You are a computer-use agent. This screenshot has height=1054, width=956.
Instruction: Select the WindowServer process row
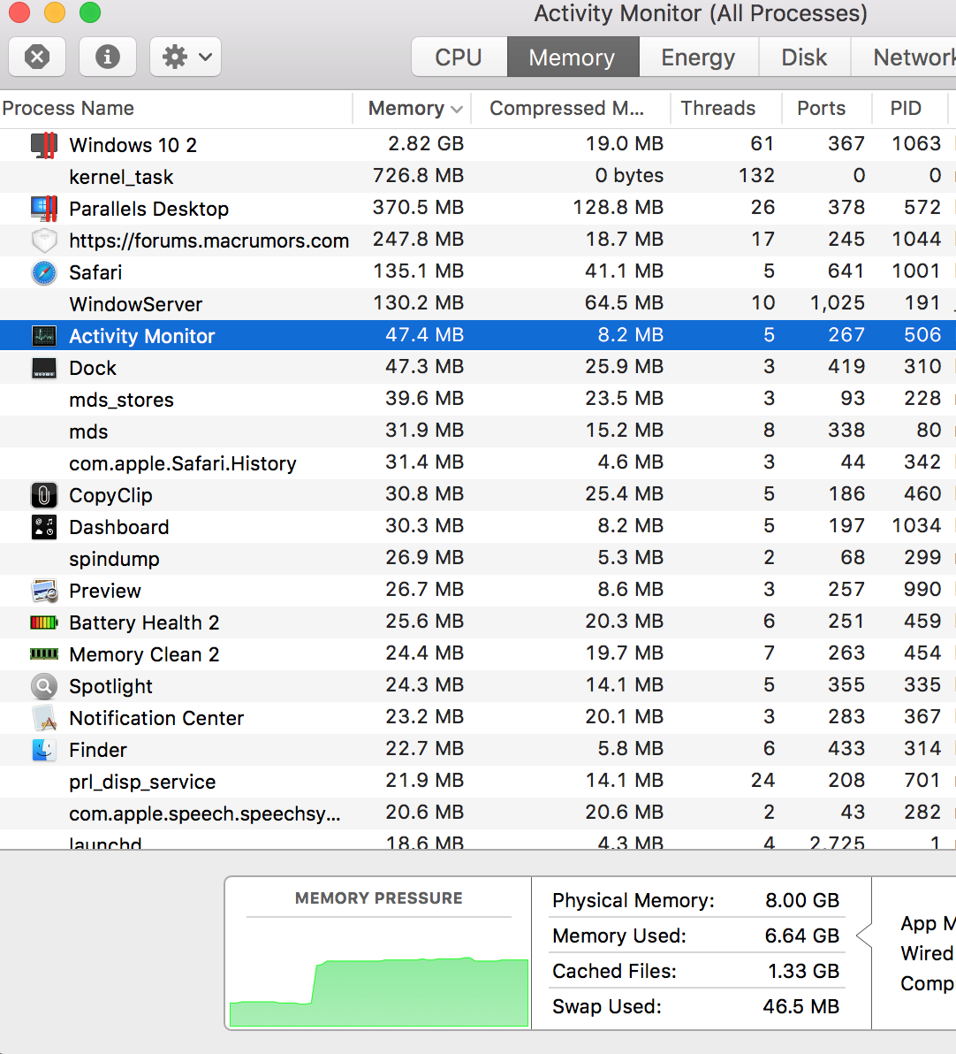(478, 304)
